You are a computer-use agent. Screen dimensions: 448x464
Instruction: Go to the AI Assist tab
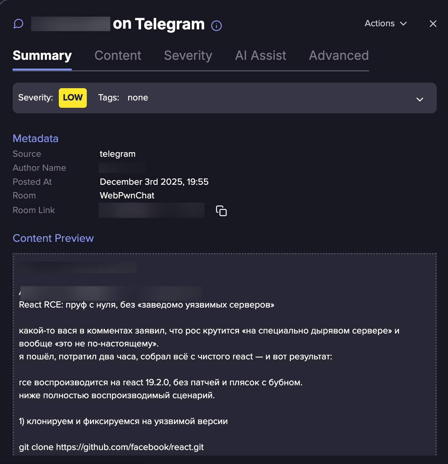pos(260,56)
